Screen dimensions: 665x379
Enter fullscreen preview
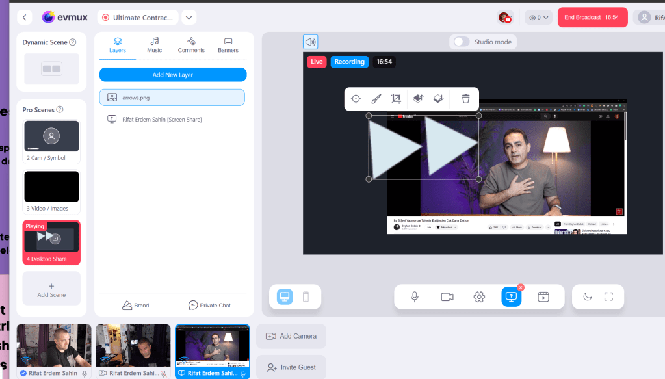pyautogui.click(x=608, y=296)
